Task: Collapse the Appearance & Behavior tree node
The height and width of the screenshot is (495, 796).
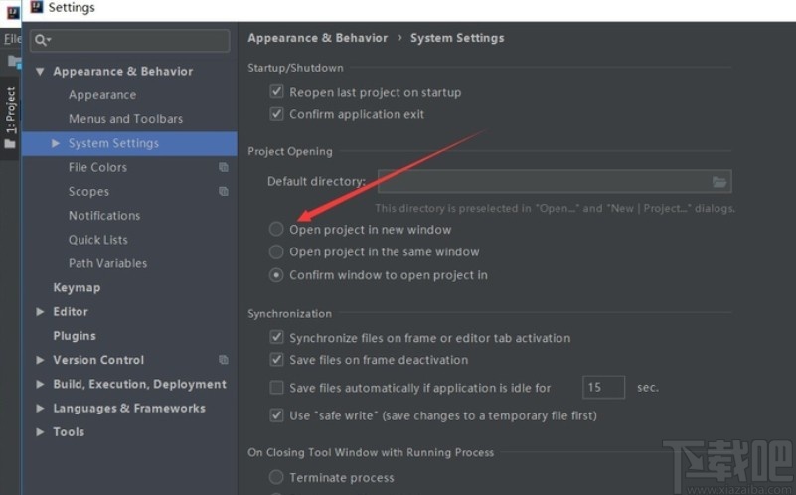Action: pos(41,72)
